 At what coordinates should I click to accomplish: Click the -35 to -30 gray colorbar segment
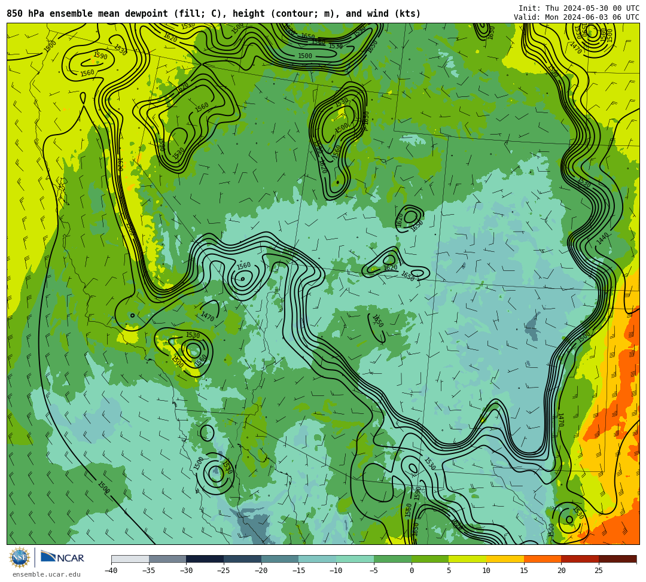pos(167,559)
